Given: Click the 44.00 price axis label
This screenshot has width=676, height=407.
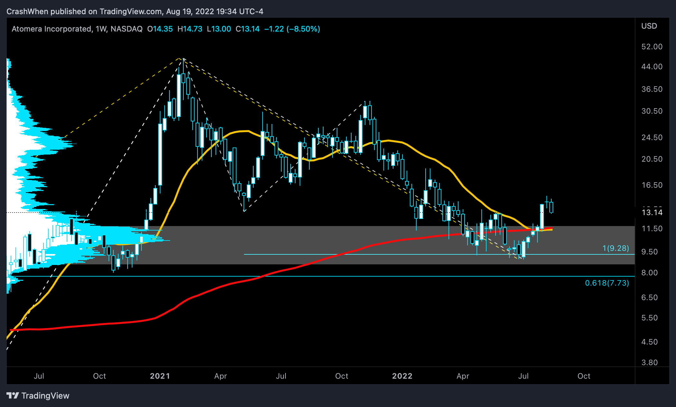Looking at the screenshot, I should pyautogui.click(x=652, y=67).
